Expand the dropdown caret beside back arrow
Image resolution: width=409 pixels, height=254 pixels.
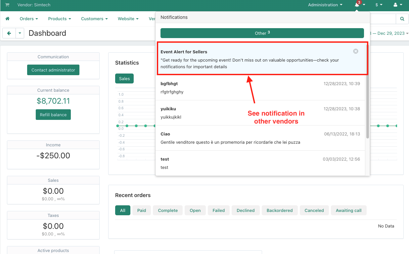20,33
